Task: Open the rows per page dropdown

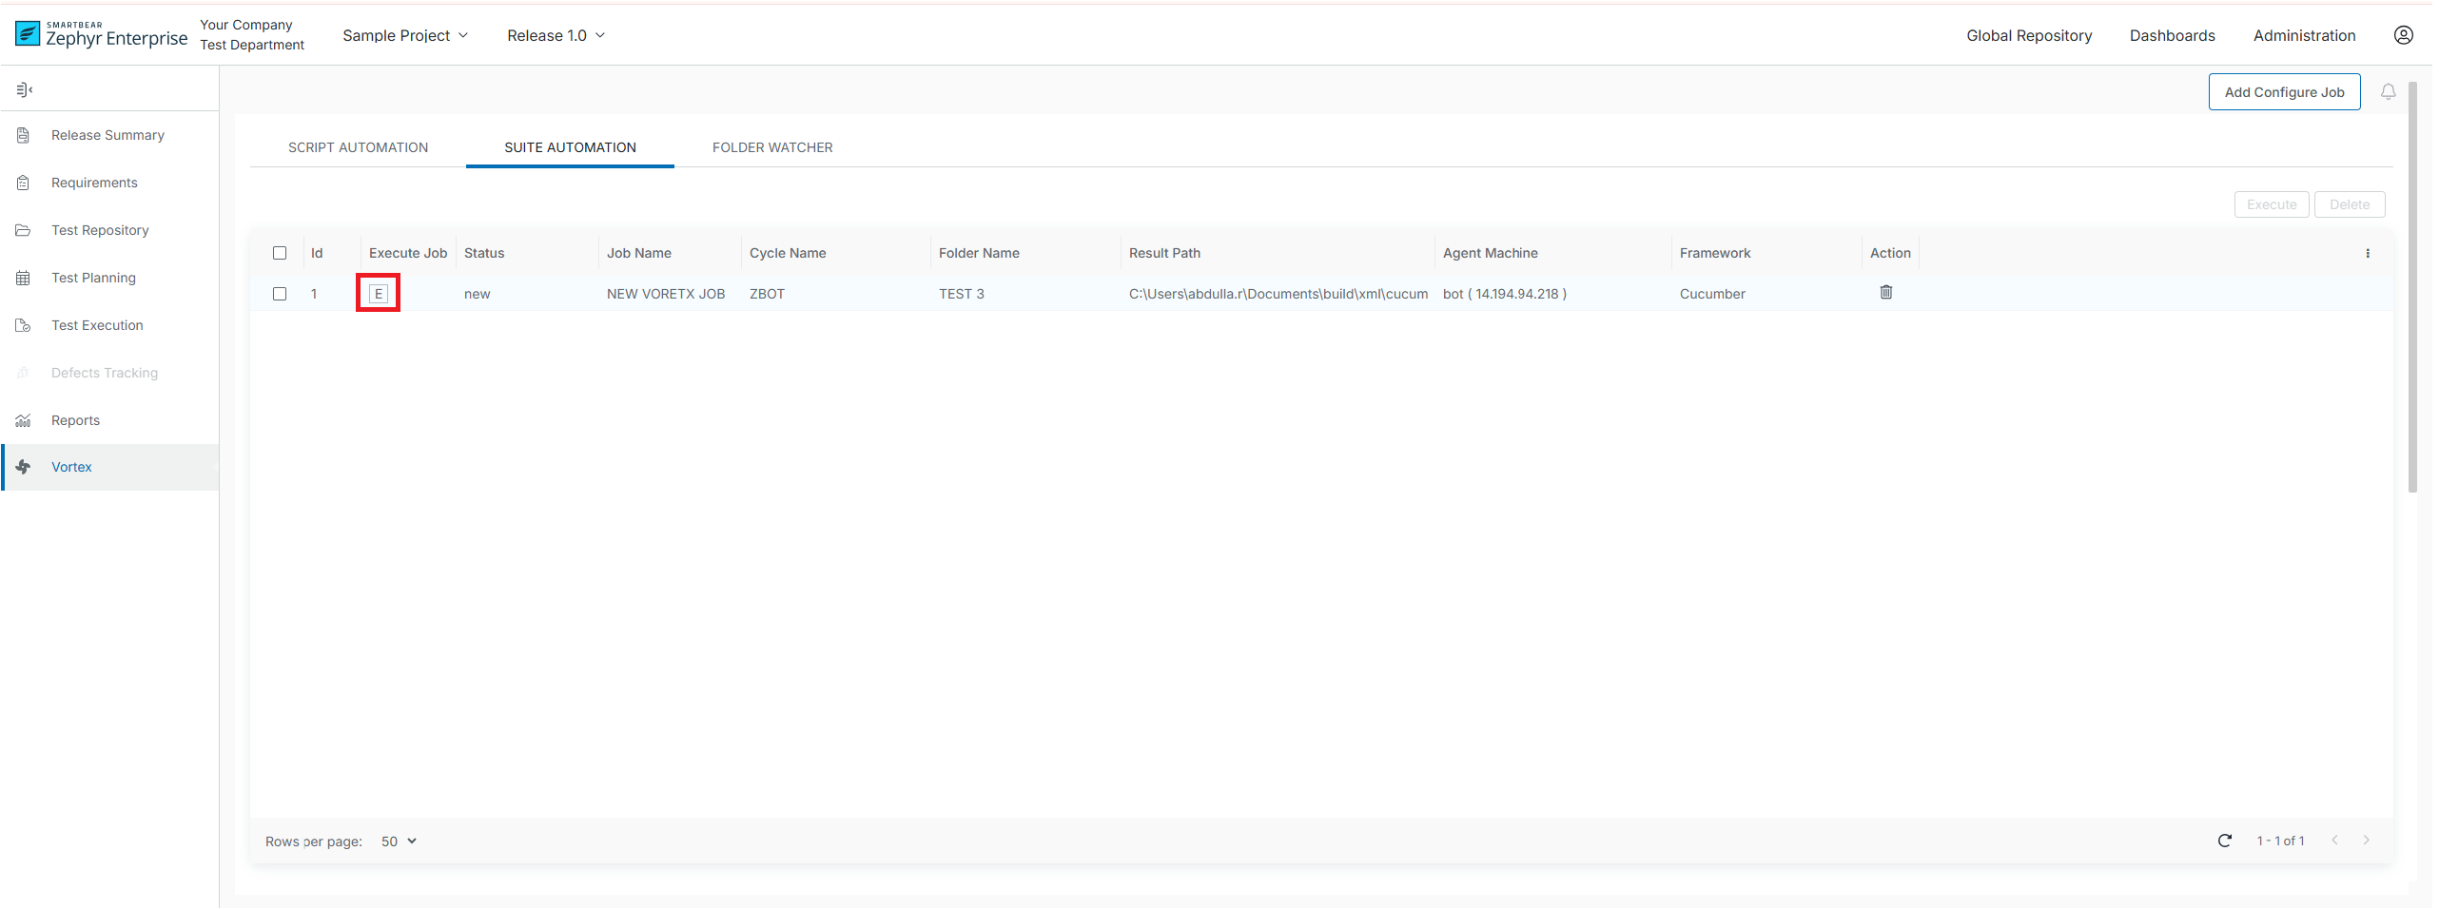Action: coord(399,841)
